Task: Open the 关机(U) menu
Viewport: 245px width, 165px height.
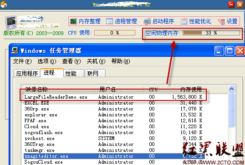Action: (x=96, y=61)
